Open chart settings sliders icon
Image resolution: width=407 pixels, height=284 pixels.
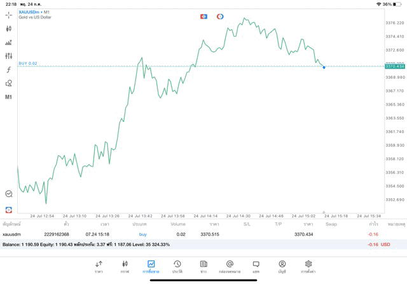click(x=9, y=56)
